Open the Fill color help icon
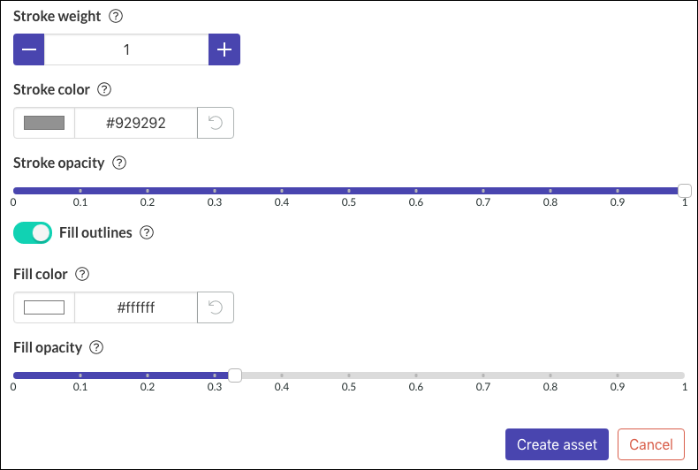Screen dimensions: 698x470 (82, 274)
